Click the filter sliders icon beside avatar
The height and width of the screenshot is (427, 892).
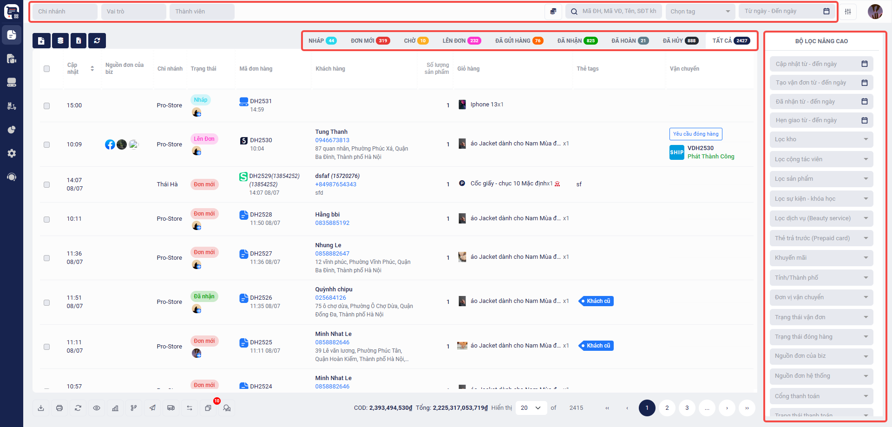pyautogui.click(x=848, y=12)
